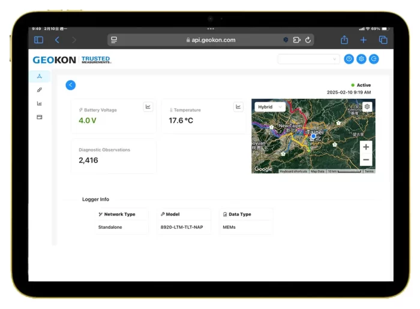420x309 pixels.
Task: Click the logout icon in header
Action: click(x=374, y=59)
